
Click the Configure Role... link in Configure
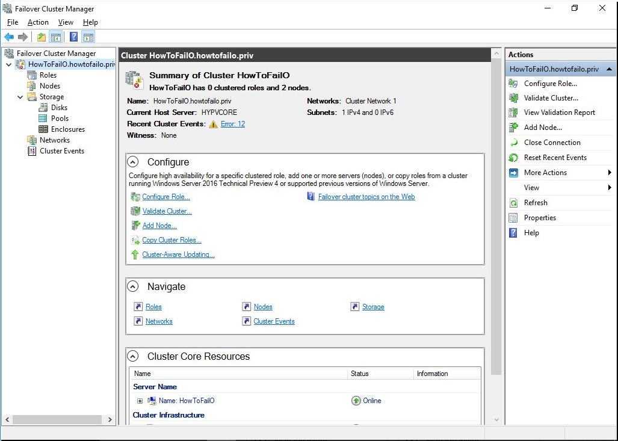click(x=166, y=197)
